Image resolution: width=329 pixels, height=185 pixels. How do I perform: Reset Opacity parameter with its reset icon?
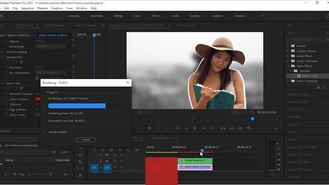[74, 41]
